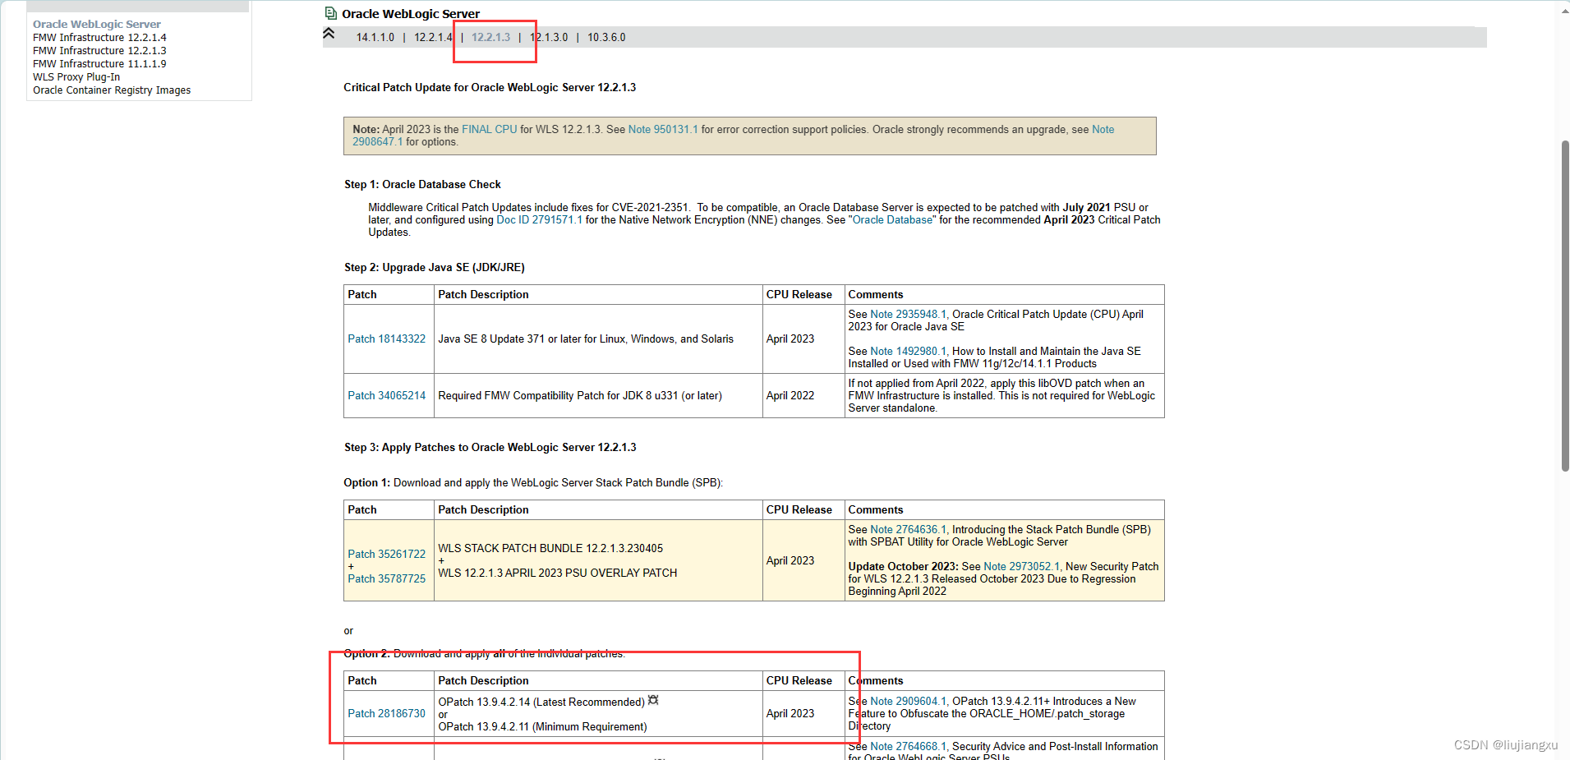The width and height of the screenshot is (1570, 760).
Task: Go to FMW Infrastructure 12.2.1.4 in sidebar
Action: tap(99, 38)
